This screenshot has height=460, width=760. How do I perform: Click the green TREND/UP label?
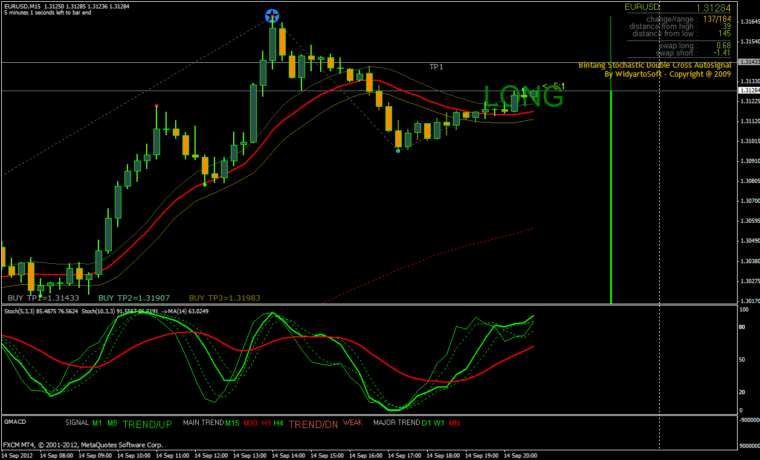click(x=147, y=424)
